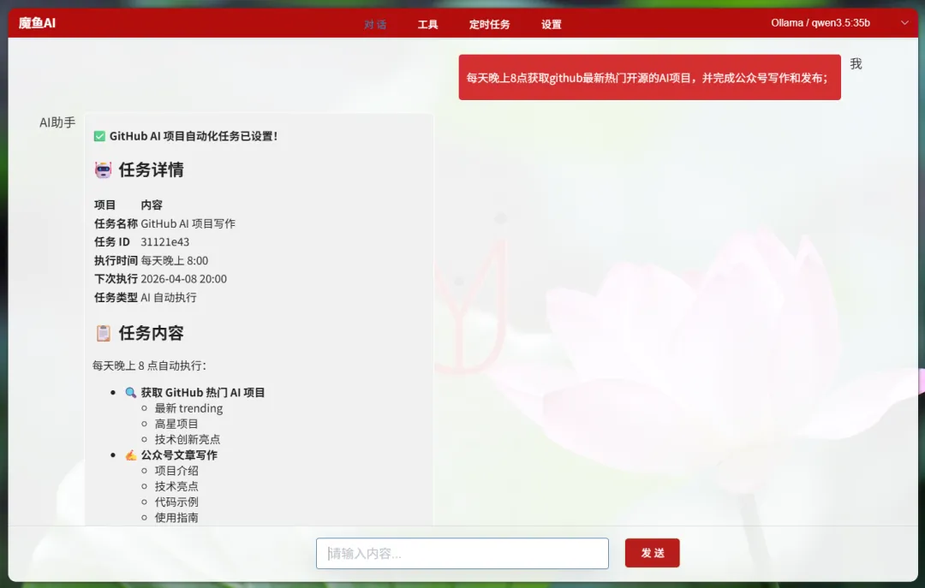
Task: Go to the 设置 tab
Action: coord(551,24)
